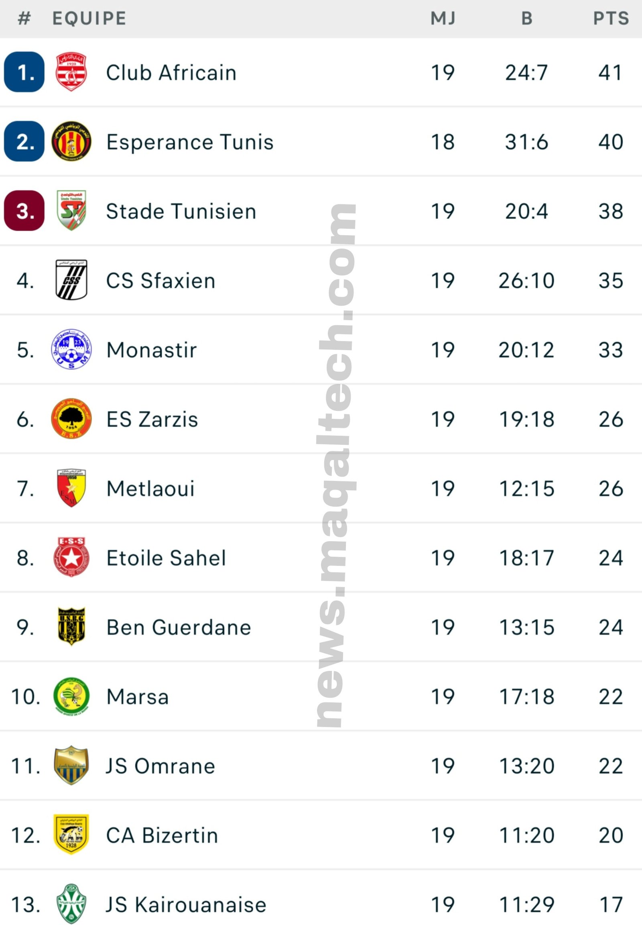The image size is (642, 925).
Task: Select the blue rank 1 badge
Action: pyautogui.click(x=24, y=72)
